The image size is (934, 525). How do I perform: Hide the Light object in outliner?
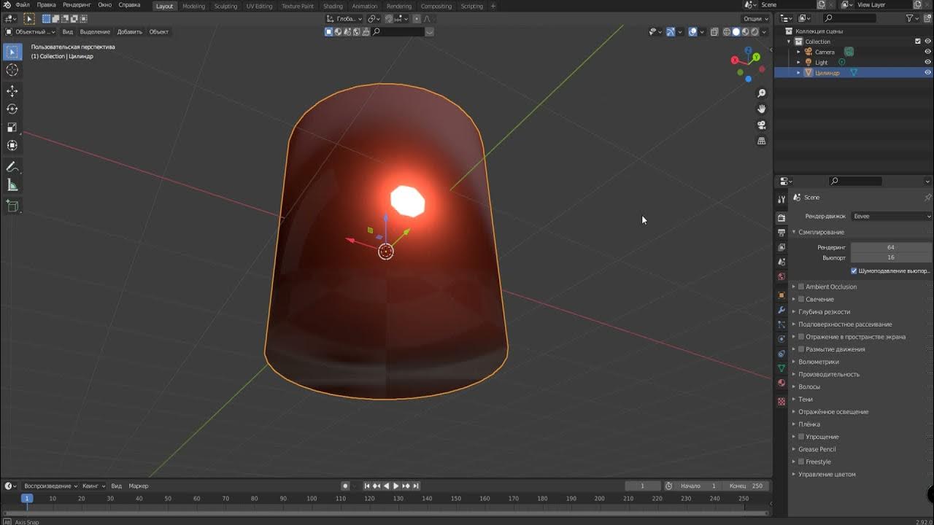927,62
